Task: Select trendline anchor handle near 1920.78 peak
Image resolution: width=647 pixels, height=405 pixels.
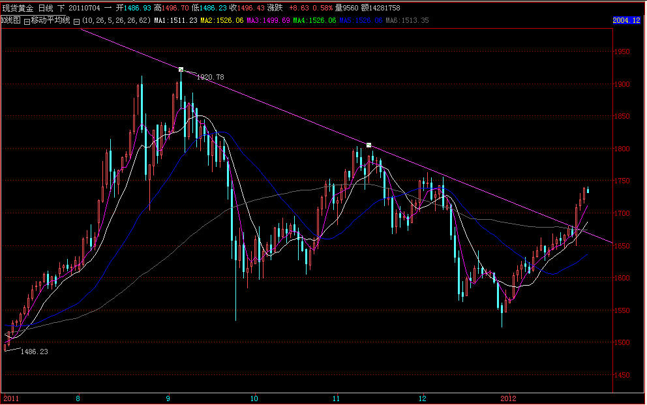Action: (x=181, y=69)
